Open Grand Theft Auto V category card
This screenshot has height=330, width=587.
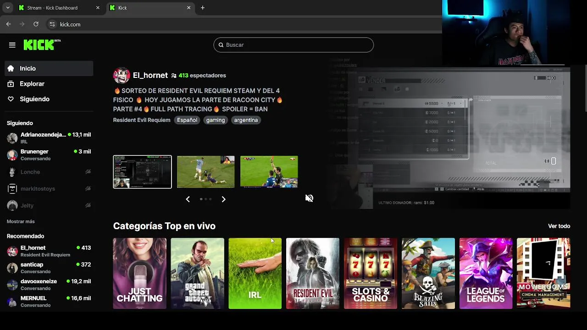[197, 273]
